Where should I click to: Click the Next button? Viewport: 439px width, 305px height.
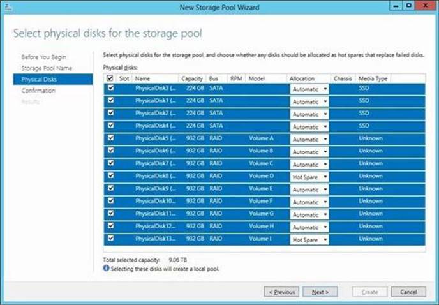click(320, 292)
